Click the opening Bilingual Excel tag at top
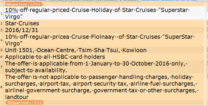 coord(24,4)
